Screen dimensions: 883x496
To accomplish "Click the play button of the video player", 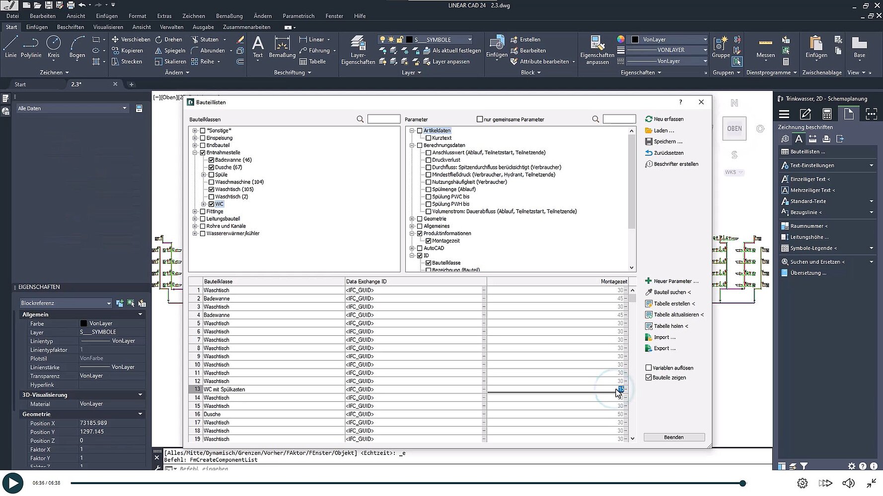I will [13, 483].
